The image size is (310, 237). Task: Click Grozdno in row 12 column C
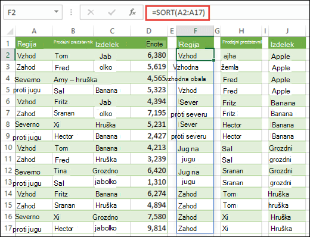point(106,171)
